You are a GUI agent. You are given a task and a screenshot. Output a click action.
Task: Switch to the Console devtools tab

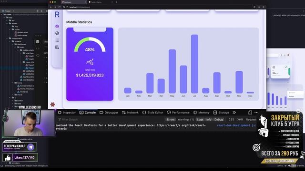(88, 113)
